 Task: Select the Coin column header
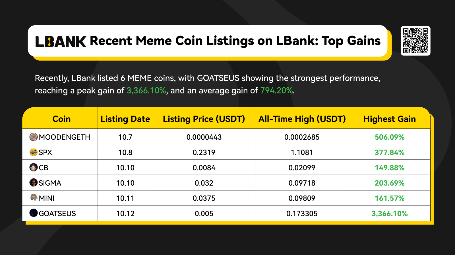[61, 119]
